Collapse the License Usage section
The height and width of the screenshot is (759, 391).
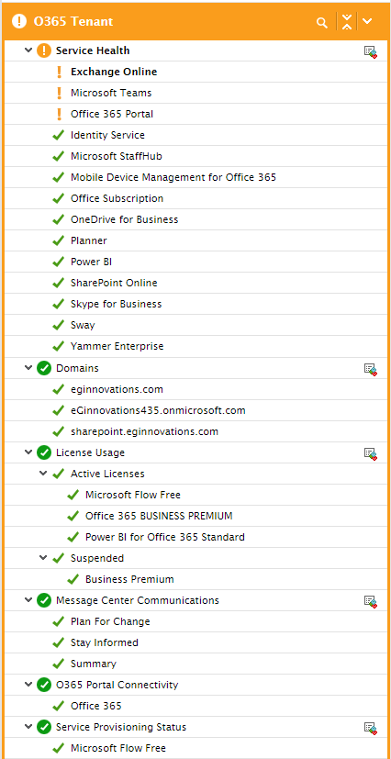[28, 452]
